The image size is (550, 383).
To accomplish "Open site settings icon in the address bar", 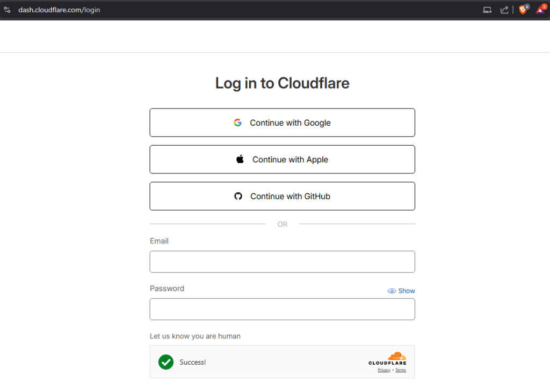I will coord(7,9).
